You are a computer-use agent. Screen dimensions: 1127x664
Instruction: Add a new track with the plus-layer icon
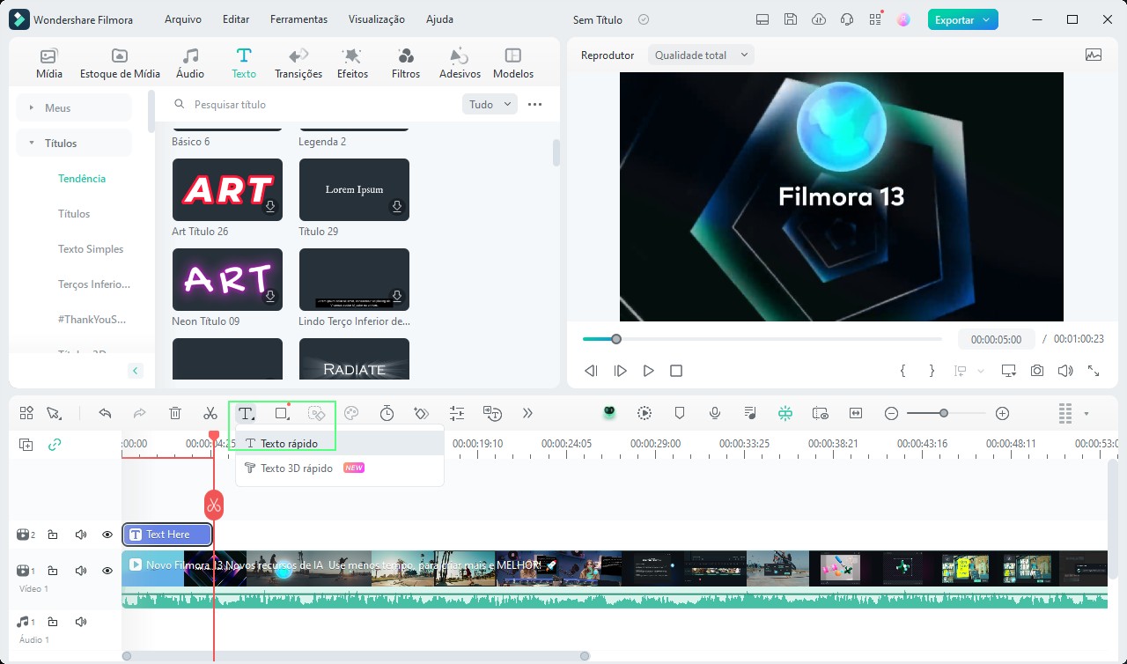(26, 445)
